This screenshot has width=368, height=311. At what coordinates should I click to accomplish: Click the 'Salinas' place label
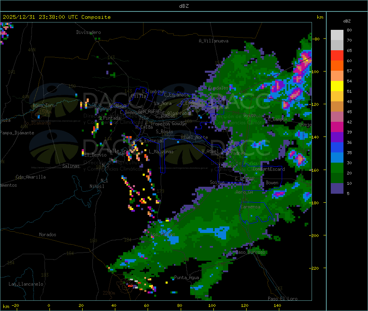(x=71, y=166)
